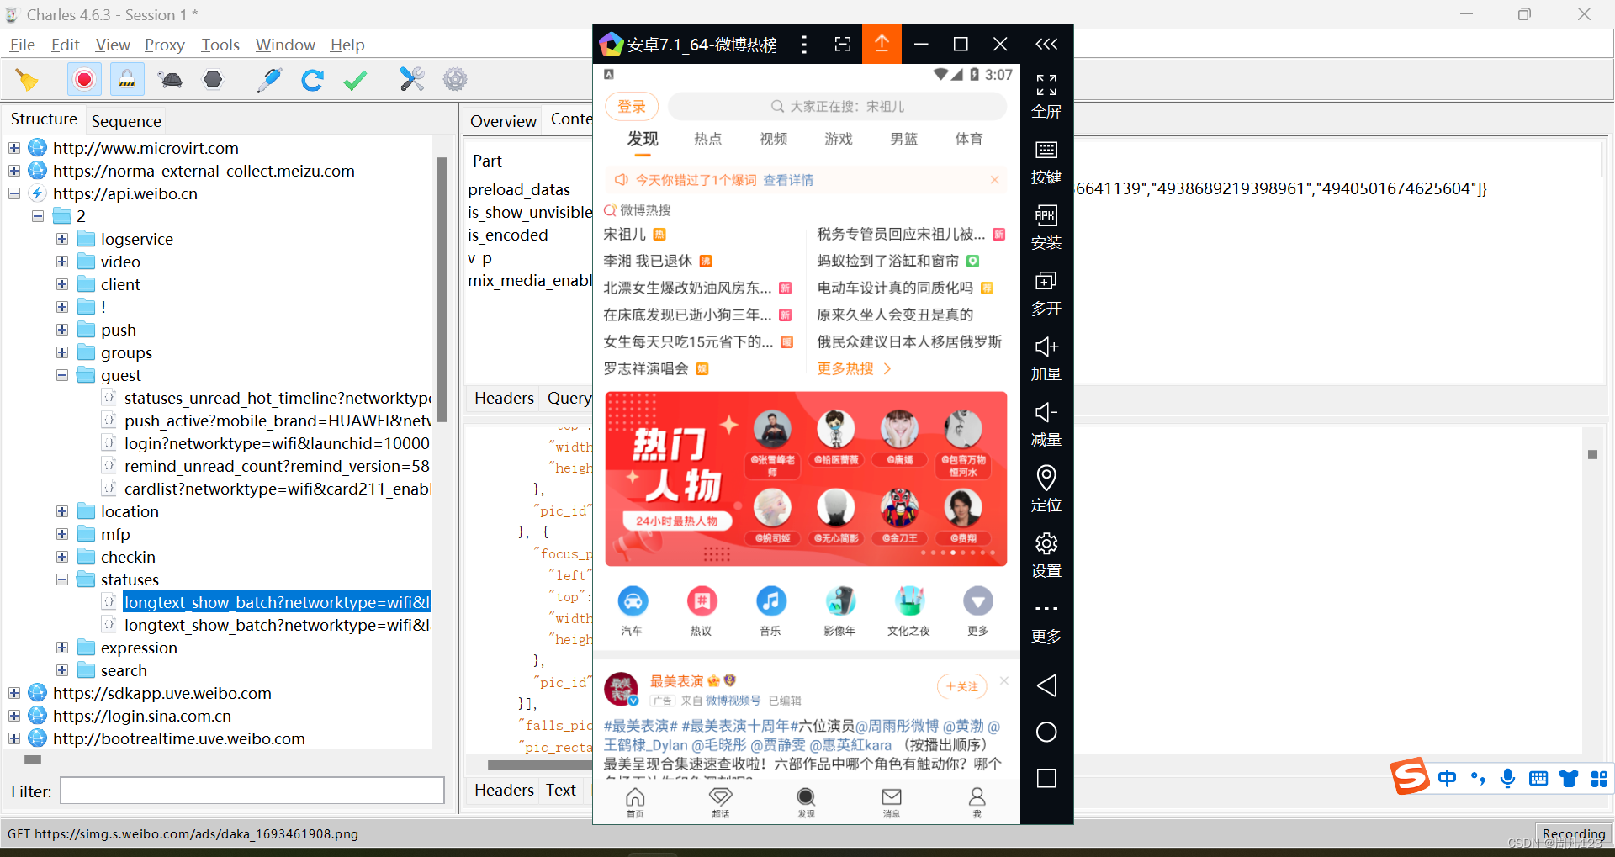Open the Proxy menu
This screenshot has width=1615, height=857.
164,45
